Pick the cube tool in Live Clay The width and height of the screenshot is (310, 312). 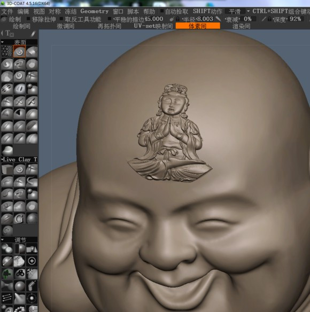[x=7, y=169]
